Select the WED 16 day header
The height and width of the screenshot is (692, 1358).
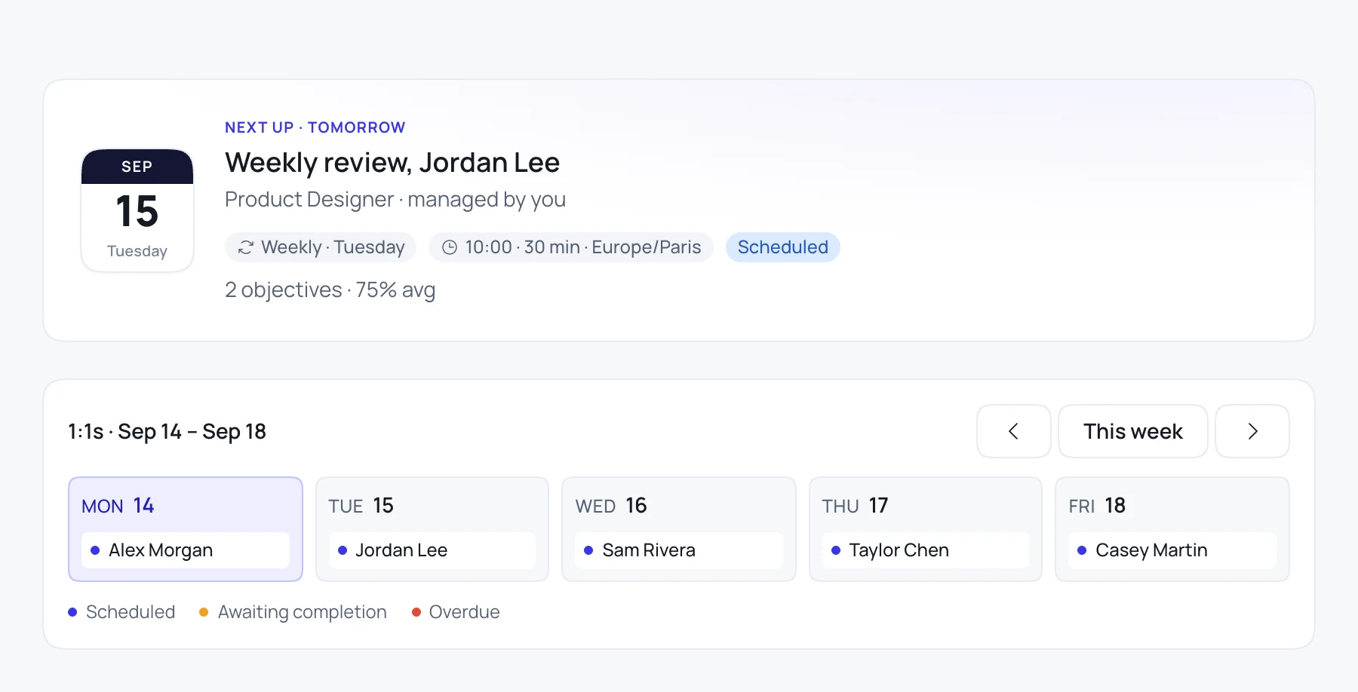coord(611,506)
